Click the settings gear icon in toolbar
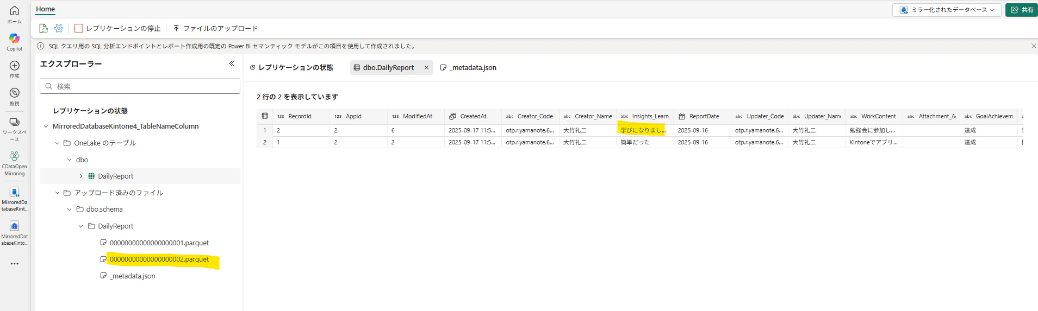The height and width of the screenshot is (311, 1038). point(59,28)
